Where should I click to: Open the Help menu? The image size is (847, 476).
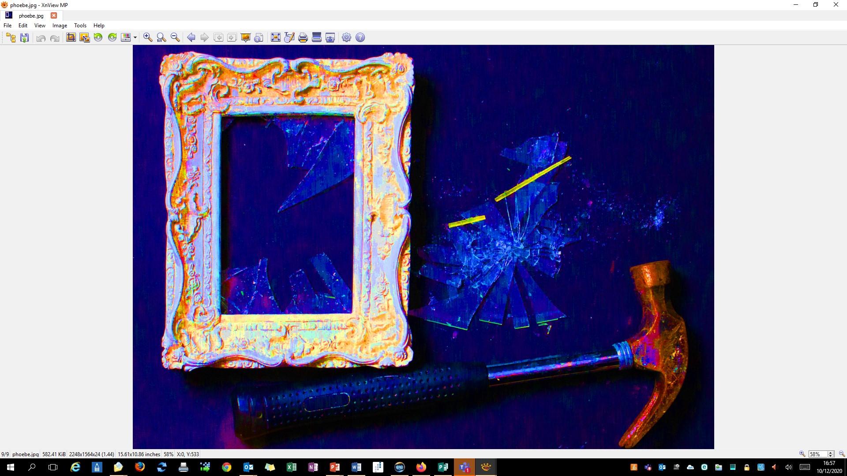[x=99, y=26]
